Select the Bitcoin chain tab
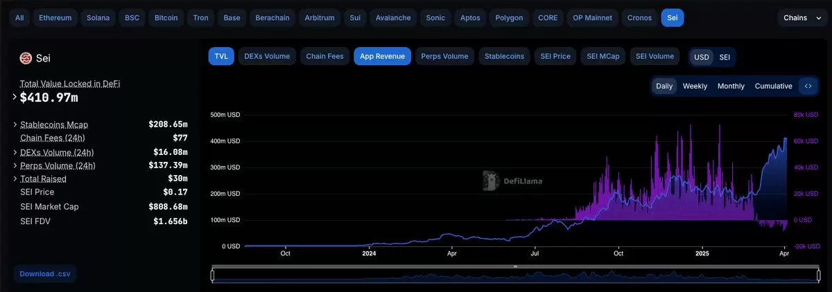 [x=166, y=18]
